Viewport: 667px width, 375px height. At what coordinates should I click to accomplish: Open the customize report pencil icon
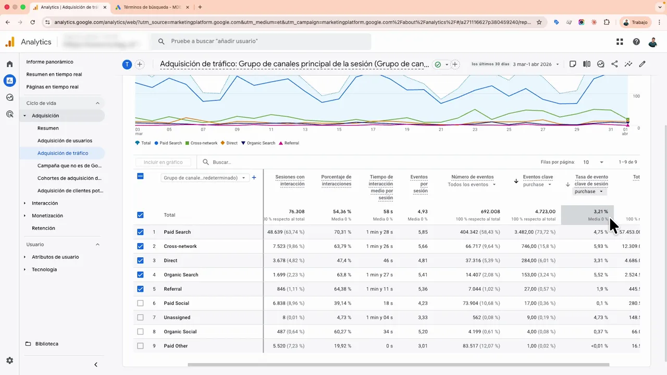(642, 64)
